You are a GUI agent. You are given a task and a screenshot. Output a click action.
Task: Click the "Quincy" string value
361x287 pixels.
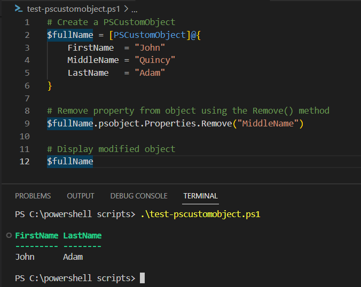[x=155, y=60]
